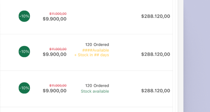Click the $288.120,00 total in the ####Available row
210x112 pixels.
tap(156, 54)
